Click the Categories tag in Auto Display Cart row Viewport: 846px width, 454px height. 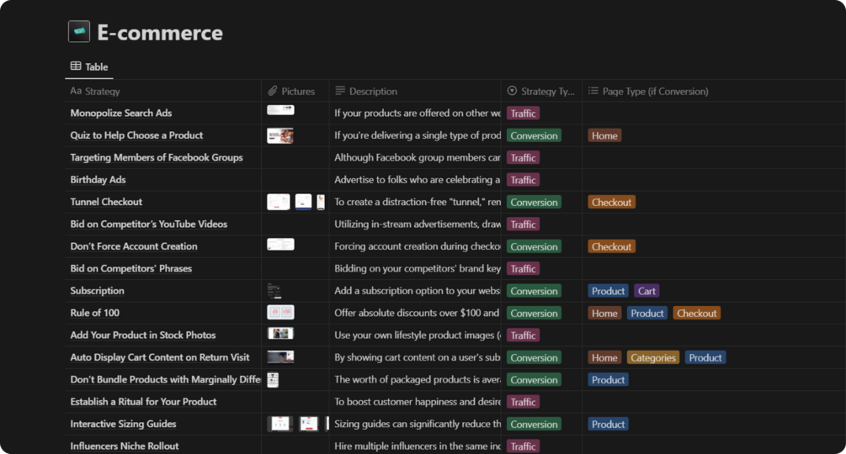click(652, 357)
